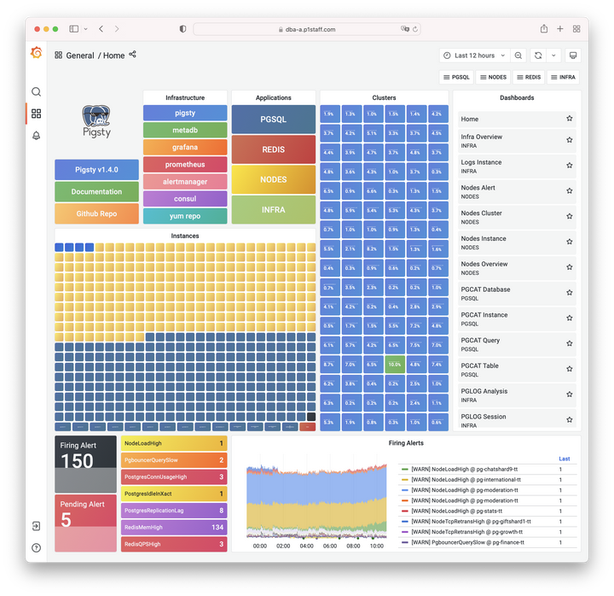This screenshot has width=614, height=596.
Task: Star the Infra Overview dashboard
Action: point(570,140)
